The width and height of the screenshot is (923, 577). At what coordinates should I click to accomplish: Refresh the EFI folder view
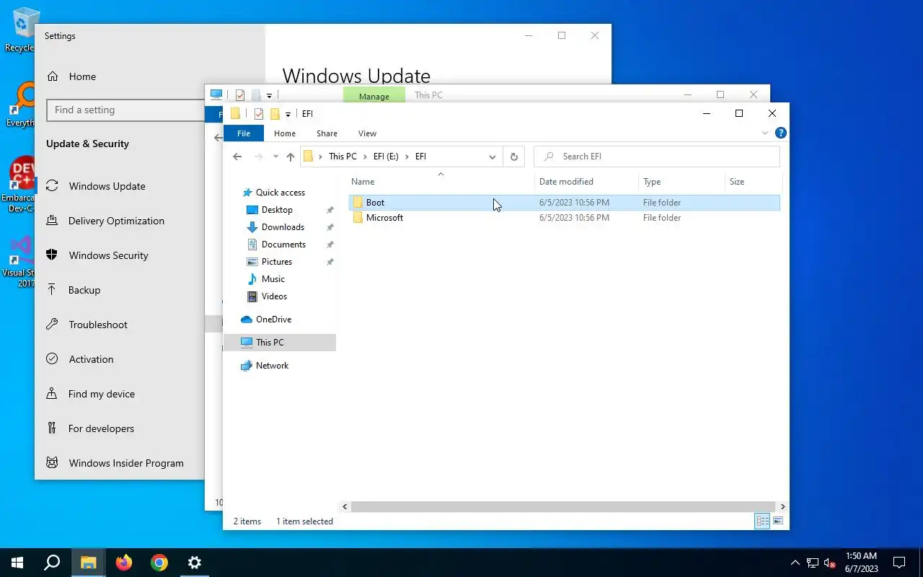point(514,157)
